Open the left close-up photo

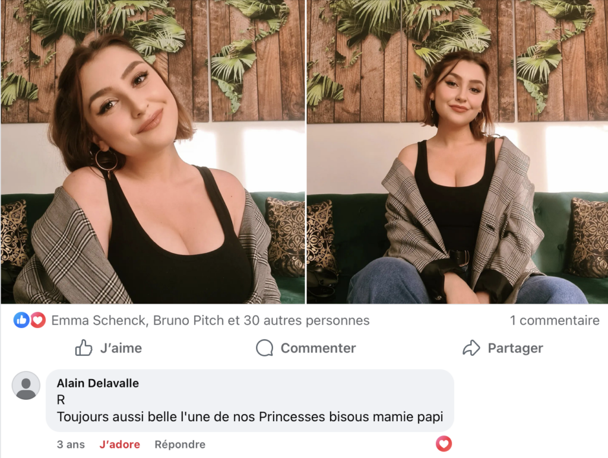point(153,152)
